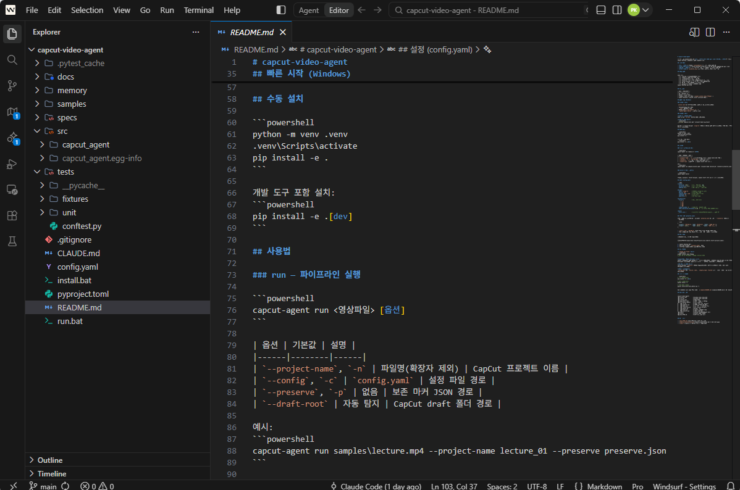Viewport: 740px width, 490px height.
Task: Open the Source Control view icon
Action: (12, 86)
